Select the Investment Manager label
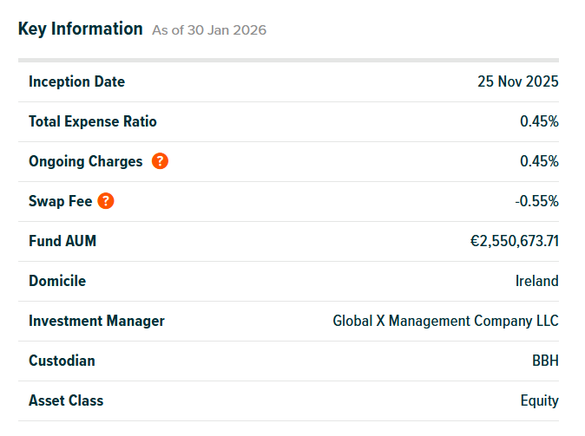Viewport: 585px width, 436px height. tap(96, 321)
